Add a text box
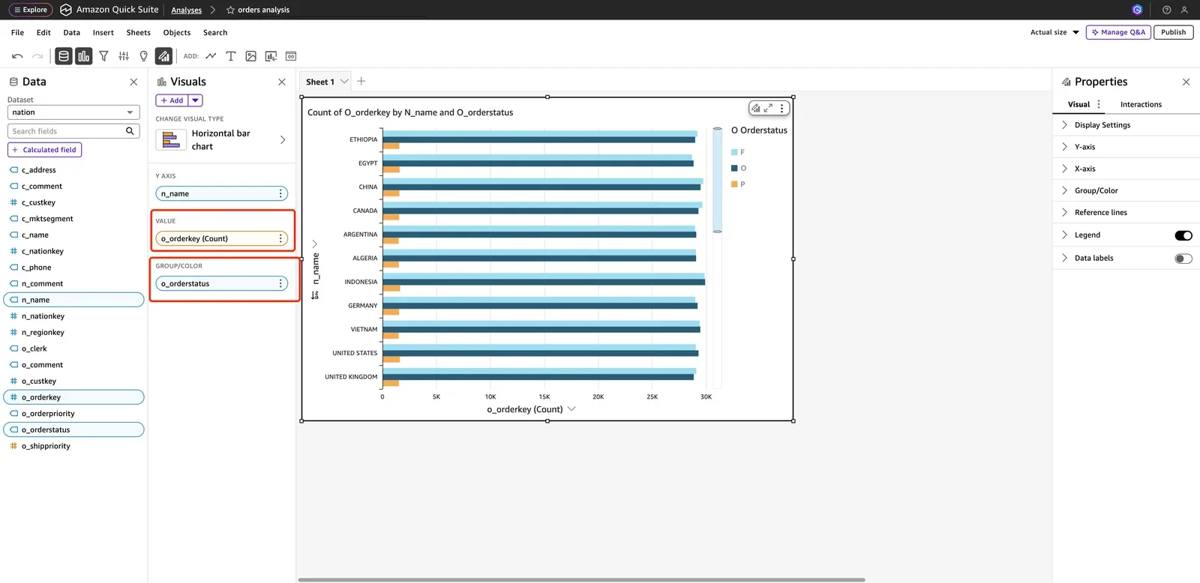The image size is (1200, 583). [x=231, y=56]
